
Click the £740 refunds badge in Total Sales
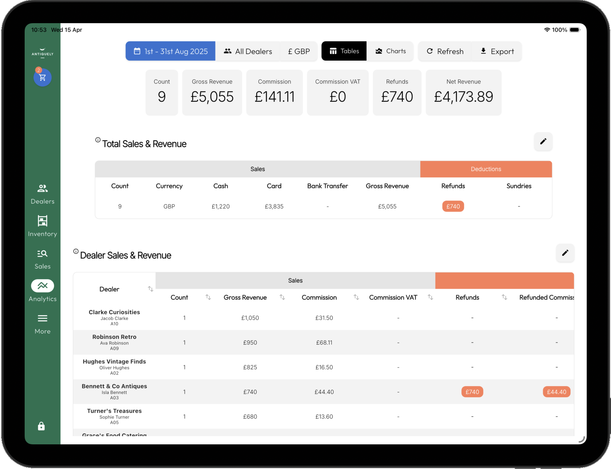(453, 206)
